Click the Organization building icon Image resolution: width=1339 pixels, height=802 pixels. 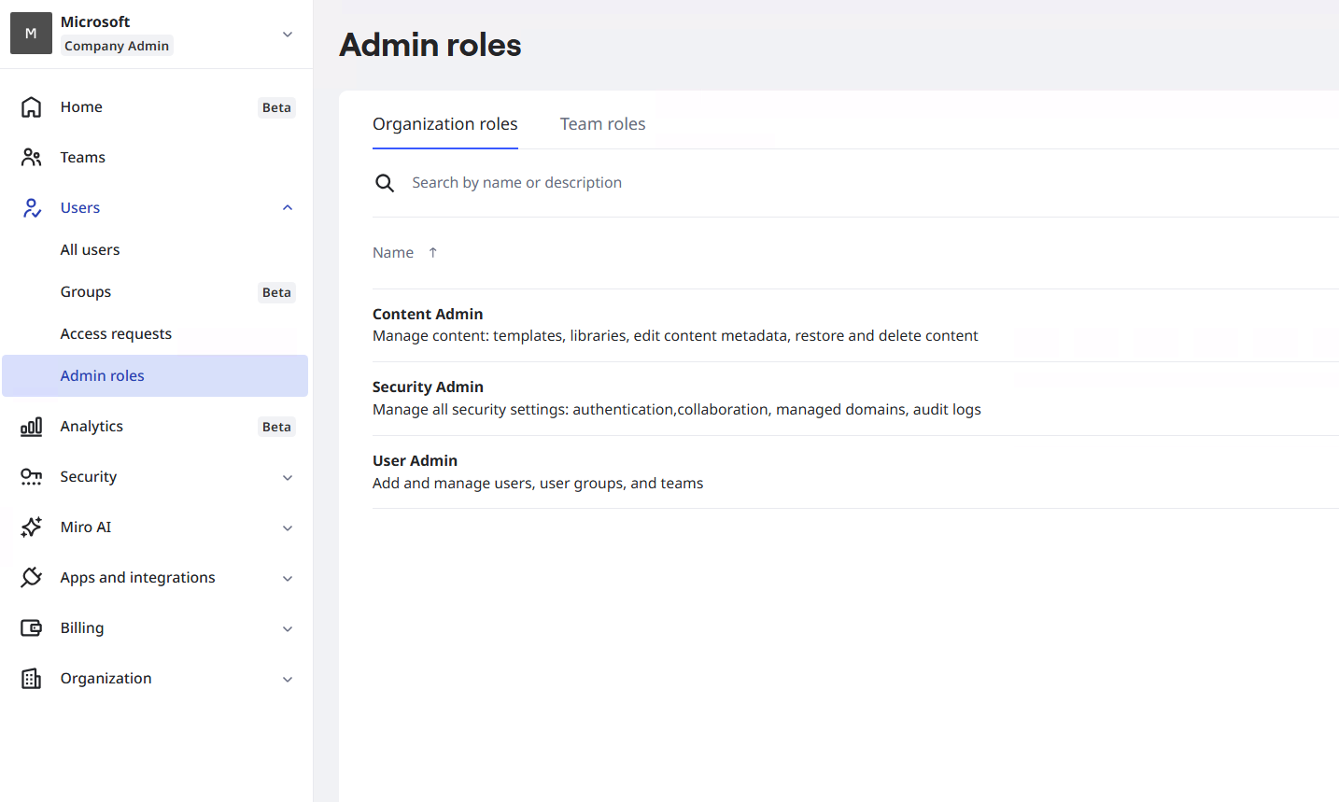[31, 679]
